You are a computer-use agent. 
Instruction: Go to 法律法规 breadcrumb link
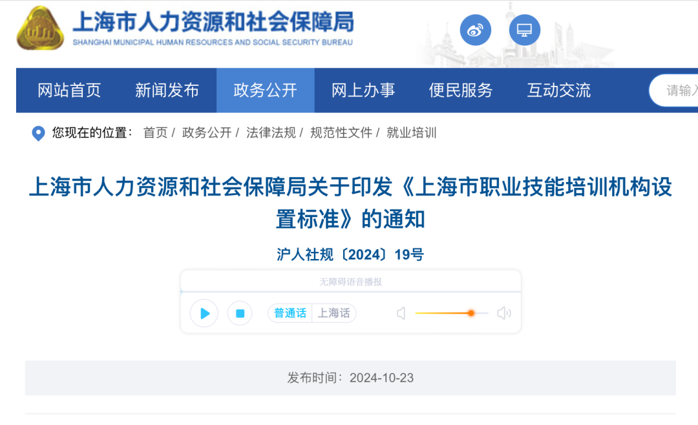tap(271, 132)
